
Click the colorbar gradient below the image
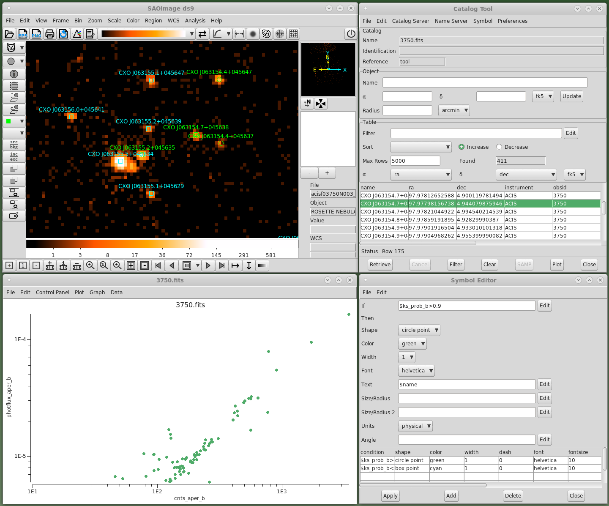[x=162, y=244]
